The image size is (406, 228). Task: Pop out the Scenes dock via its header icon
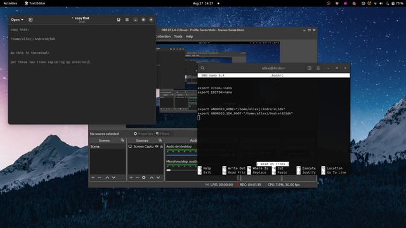122,140
